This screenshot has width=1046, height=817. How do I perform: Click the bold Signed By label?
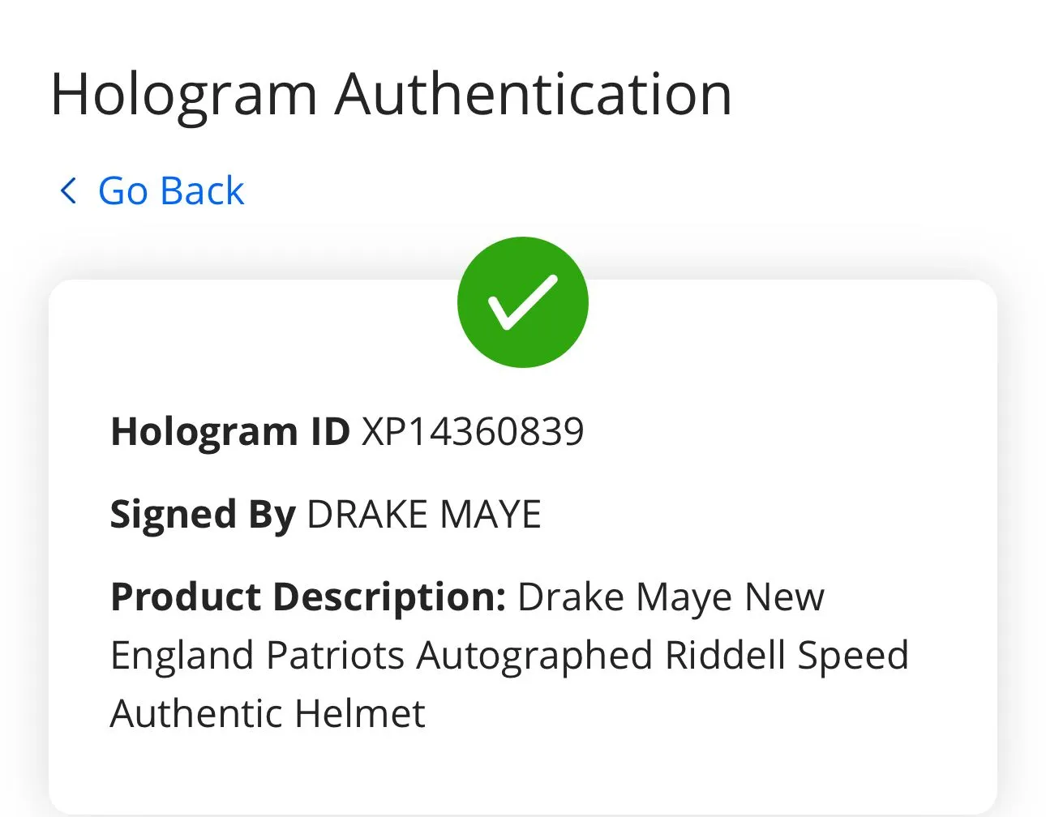coord(203,515)
